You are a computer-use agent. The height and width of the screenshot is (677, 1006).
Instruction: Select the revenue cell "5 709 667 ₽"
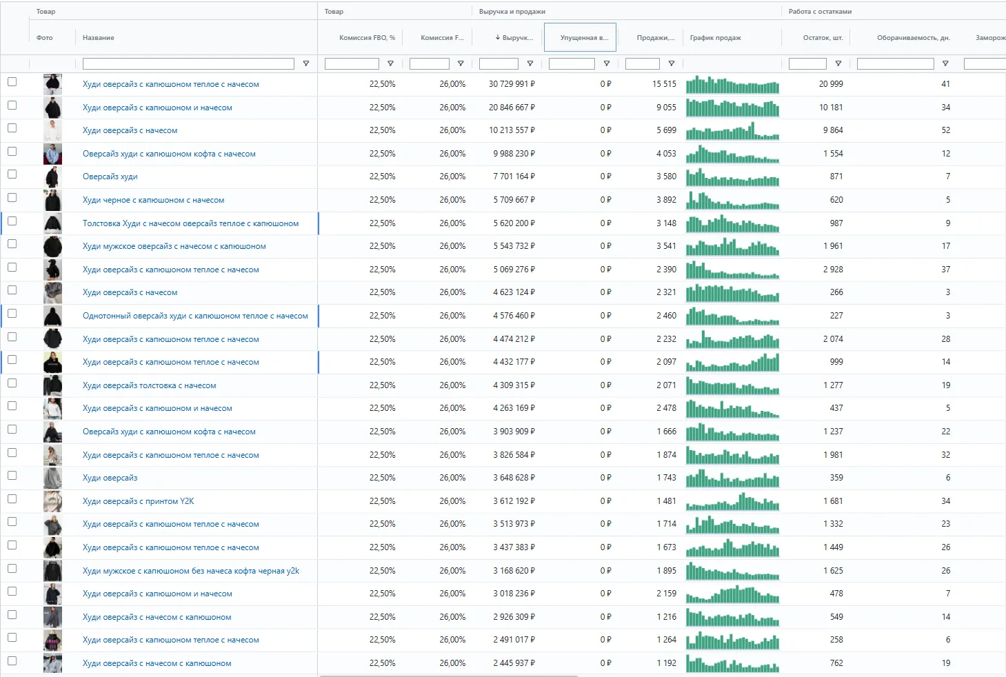pyautogui.click(x=514, y=200)
